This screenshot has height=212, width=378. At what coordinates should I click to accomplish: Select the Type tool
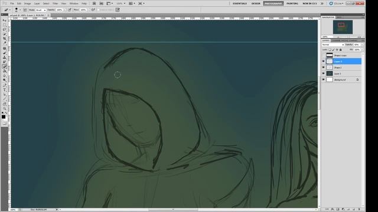click(4, 90)
